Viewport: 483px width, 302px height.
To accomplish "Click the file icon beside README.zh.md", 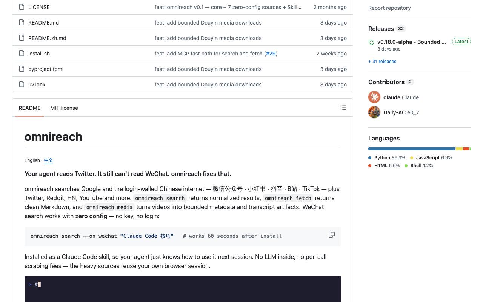I will point(22,38).
